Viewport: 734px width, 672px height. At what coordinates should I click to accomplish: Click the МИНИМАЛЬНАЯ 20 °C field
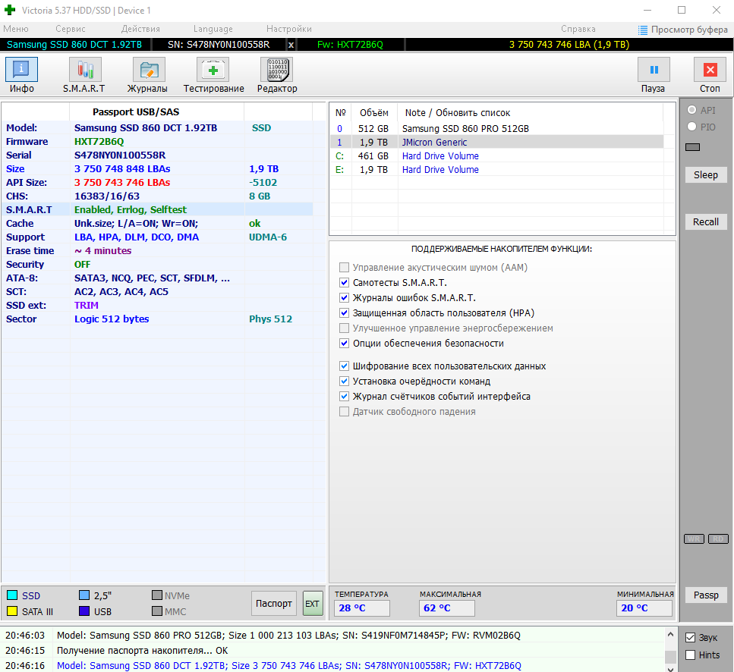(644, 608)
